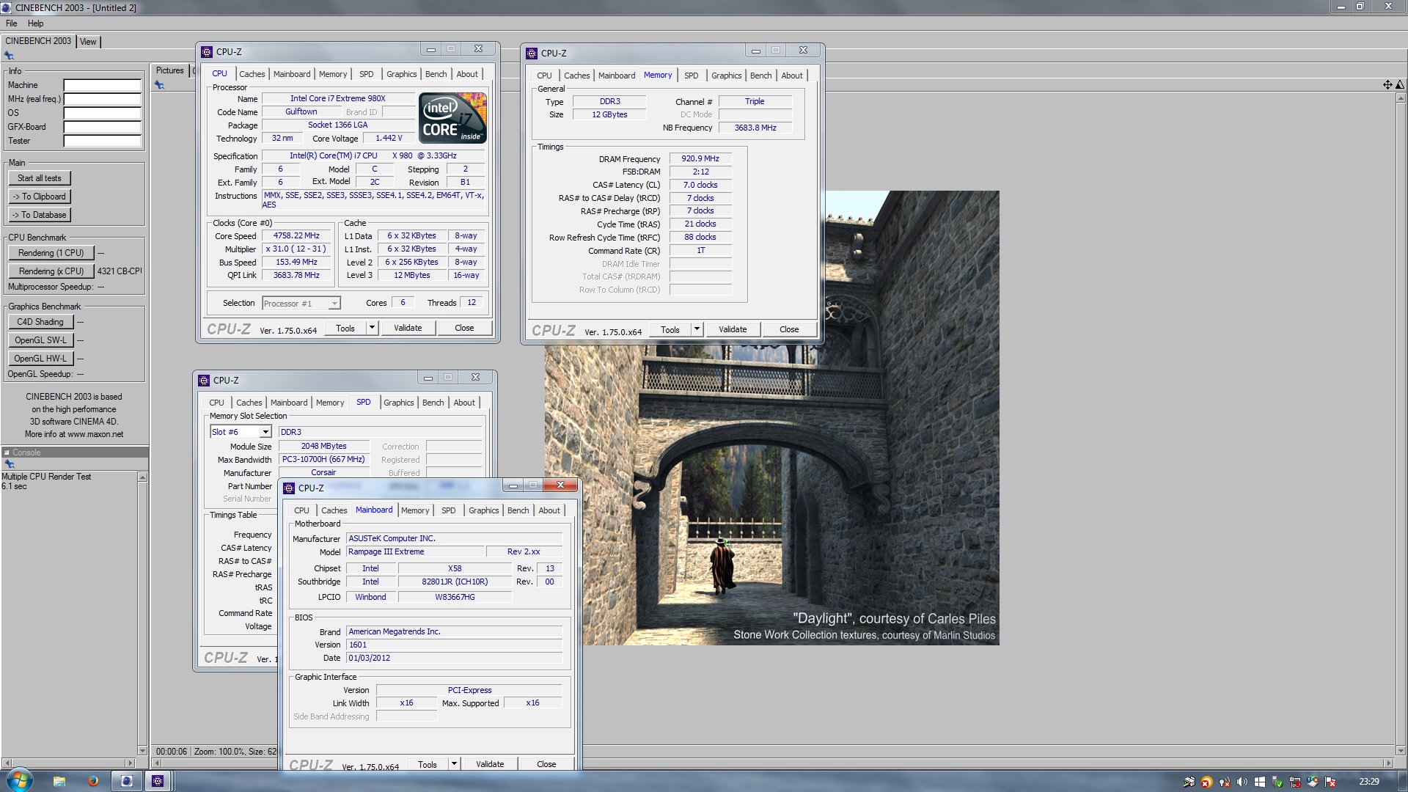Open Tools arrow dropdown in Memory window
The width and height of the screenshot is (1408, 792).
pos(697,329)
